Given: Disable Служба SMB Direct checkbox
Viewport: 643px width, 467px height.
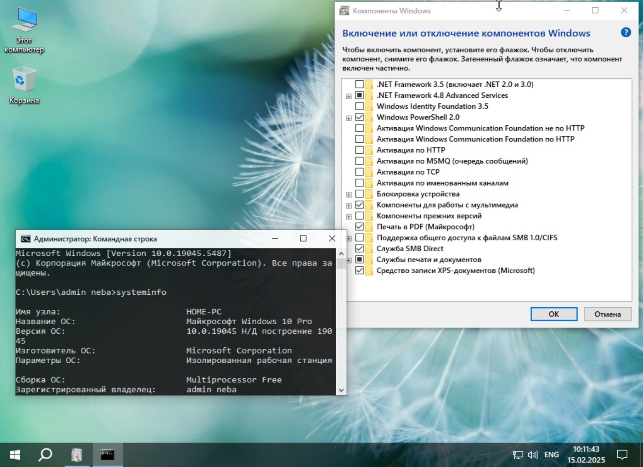Looking at the screenshot, I should pos(360,248).
